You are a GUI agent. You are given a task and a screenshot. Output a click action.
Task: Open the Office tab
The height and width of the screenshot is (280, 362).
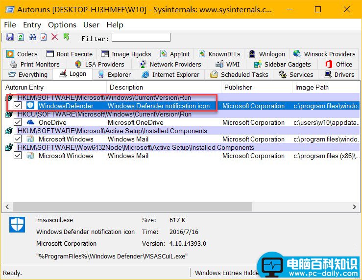click(338, 64)
